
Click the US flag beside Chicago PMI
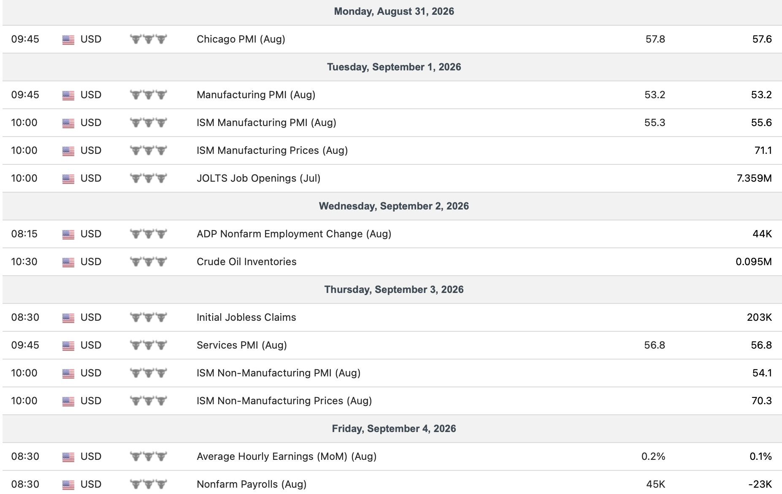point(68,40)
